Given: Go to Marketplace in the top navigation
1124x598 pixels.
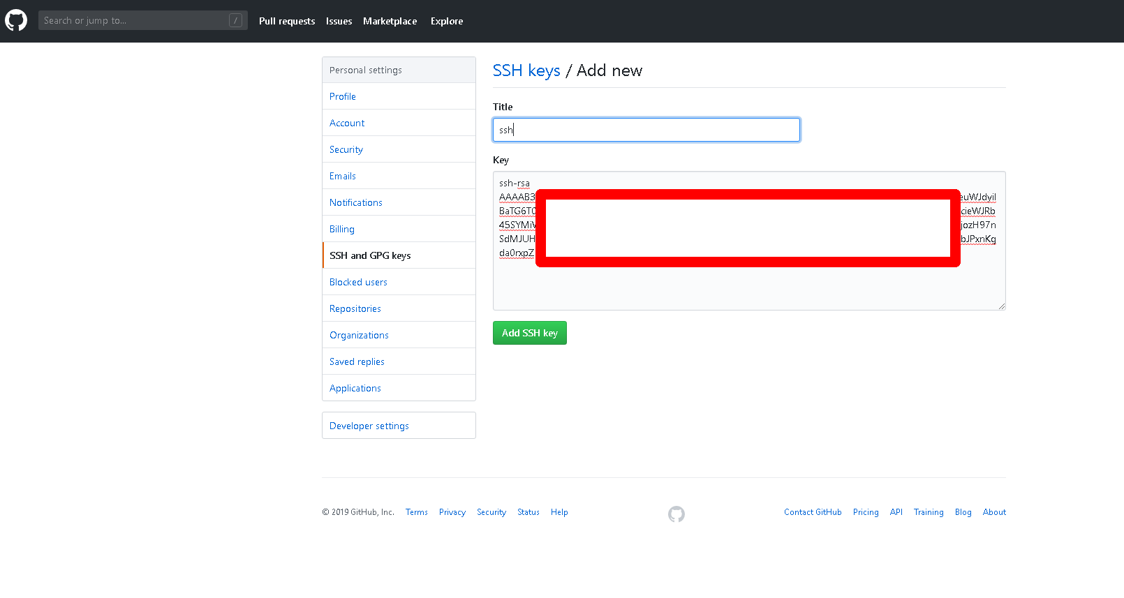Looking at the screenshot, I should pos(390,21).
